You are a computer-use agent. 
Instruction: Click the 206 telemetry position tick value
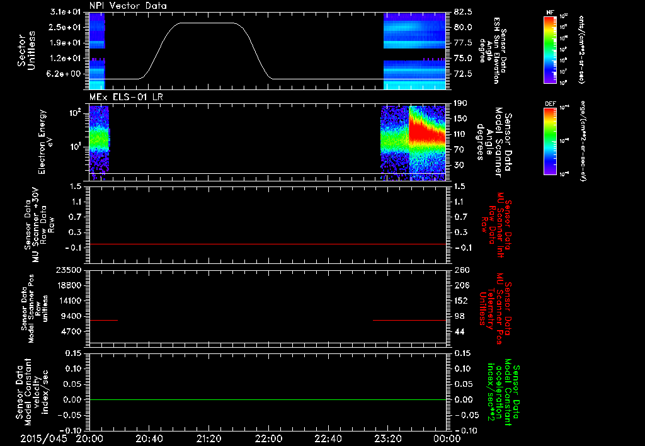[x=460, y=285]
